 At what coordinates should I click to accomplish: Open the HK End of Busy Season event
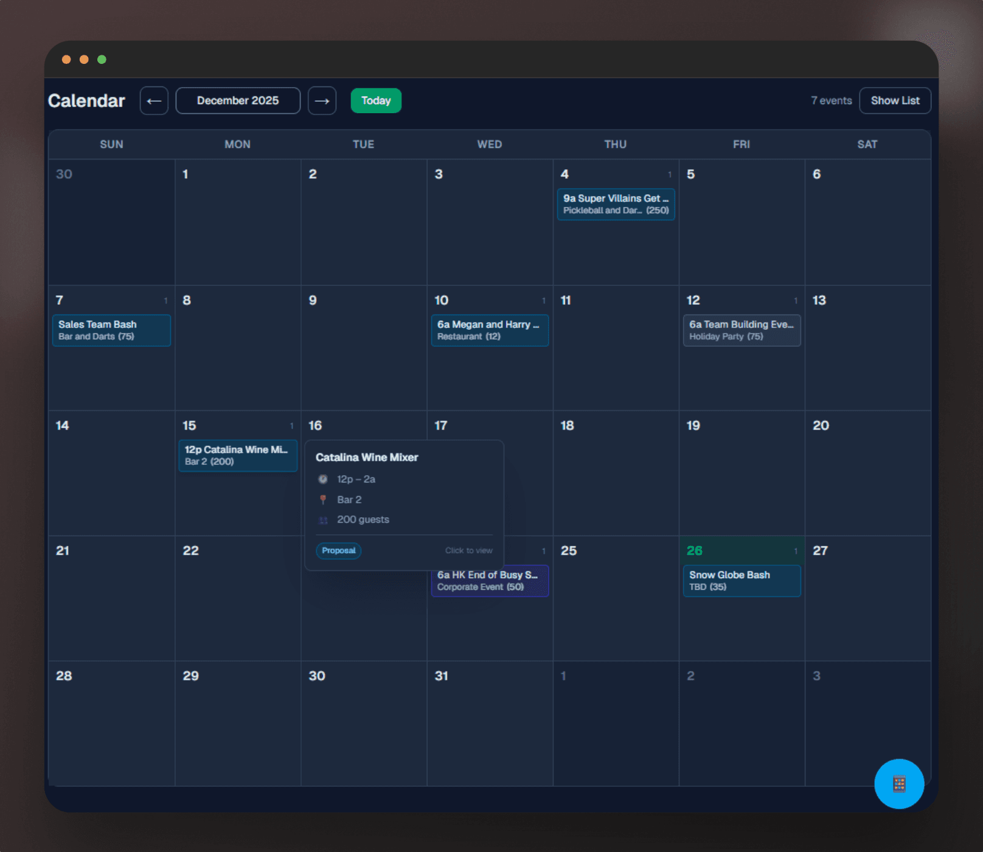[x=490, y=581]
